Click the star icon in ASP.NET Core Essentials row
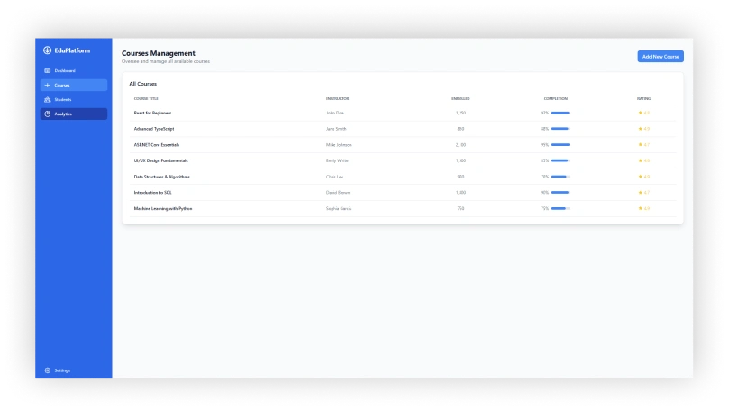This screenshot has height=411, width=729. coord(641,144)
